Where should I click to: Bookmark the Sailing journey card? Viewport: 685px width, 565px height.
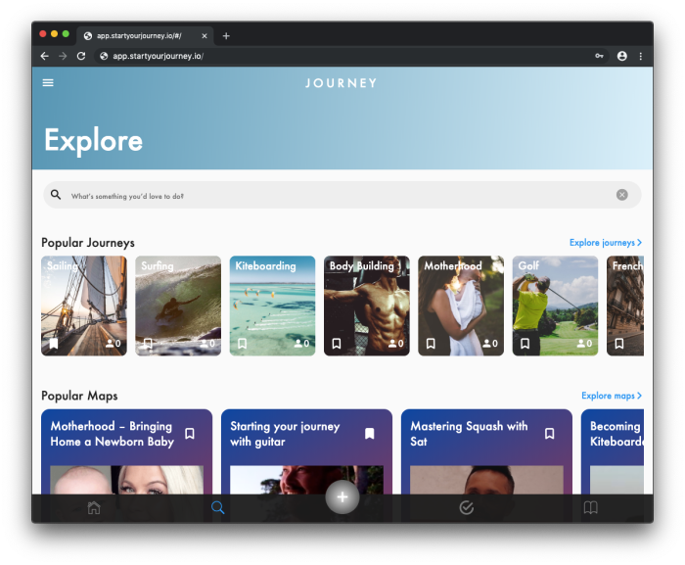[54, 344]
